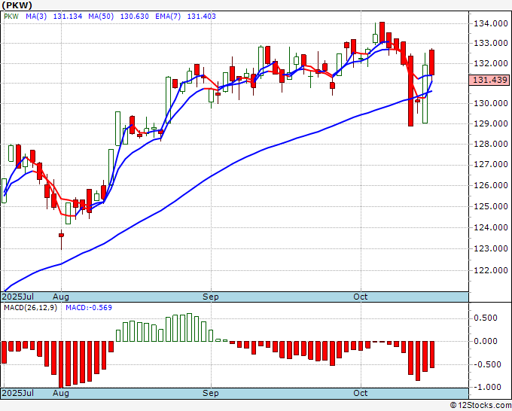This screenshot has width=512, height=411.
Task: Click the 124.000 price axis label
Action: click(491, 227)
